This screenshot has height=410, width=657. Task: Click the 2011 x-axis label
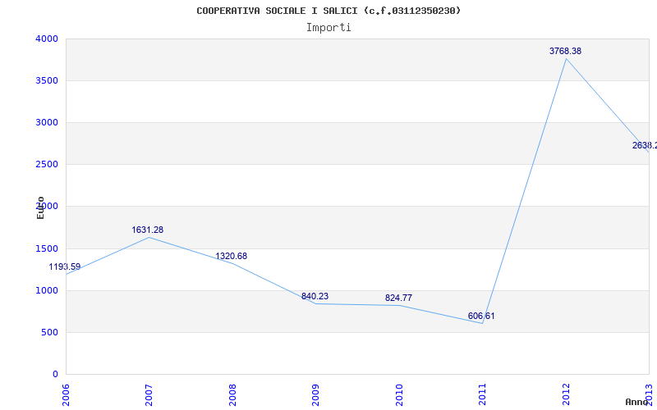point(482,395)
